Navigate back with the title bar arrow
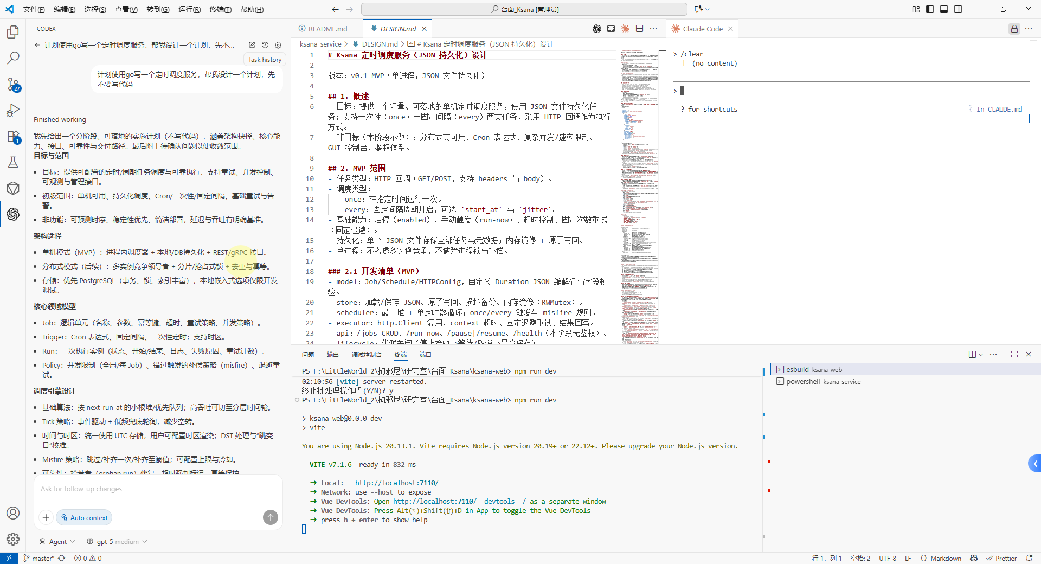The width and height of the screenshot is (1041, 564). coord(335,9)
